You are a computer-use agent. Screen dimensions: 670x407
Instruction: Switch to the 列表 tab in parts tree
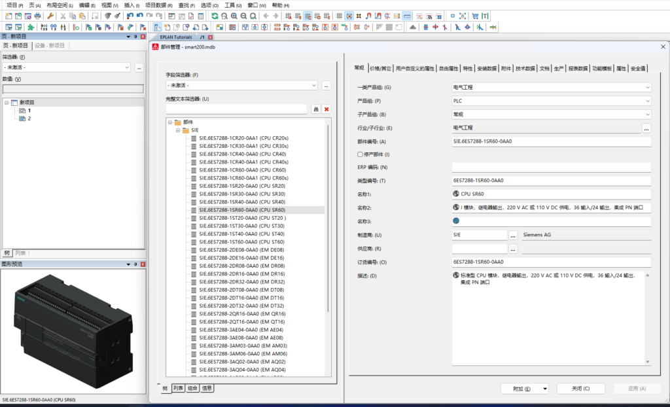pyautogui.click(x=178, y=388)
